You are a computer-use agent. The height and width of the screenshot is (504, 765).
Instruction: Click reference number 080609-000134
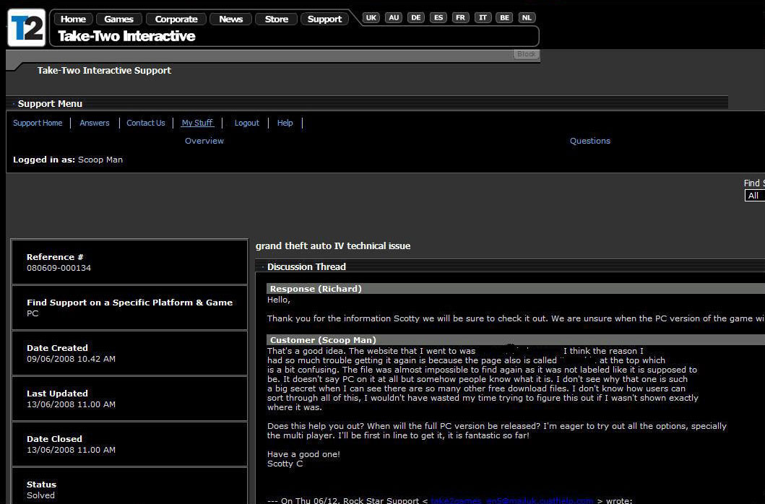tap(59, 268)
